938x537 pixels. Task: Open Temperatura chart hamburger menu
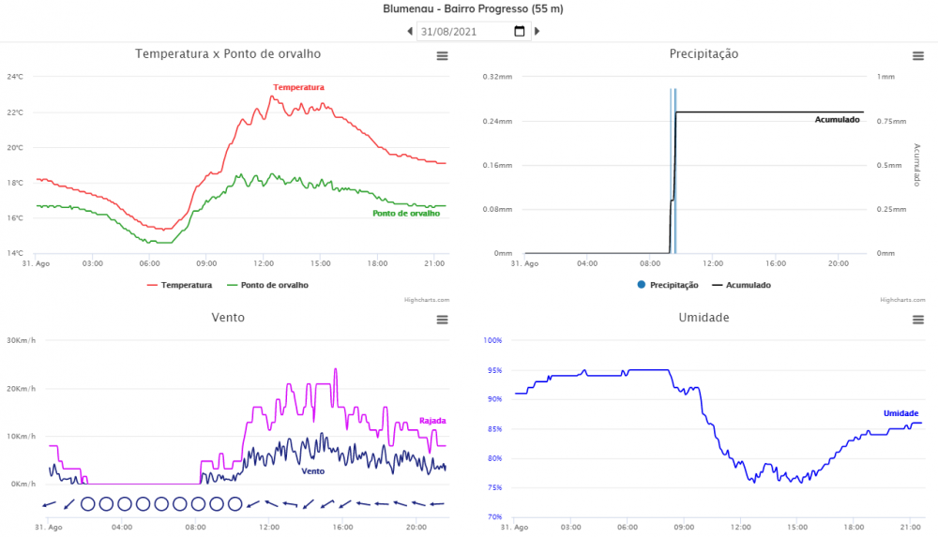point(442,56)
